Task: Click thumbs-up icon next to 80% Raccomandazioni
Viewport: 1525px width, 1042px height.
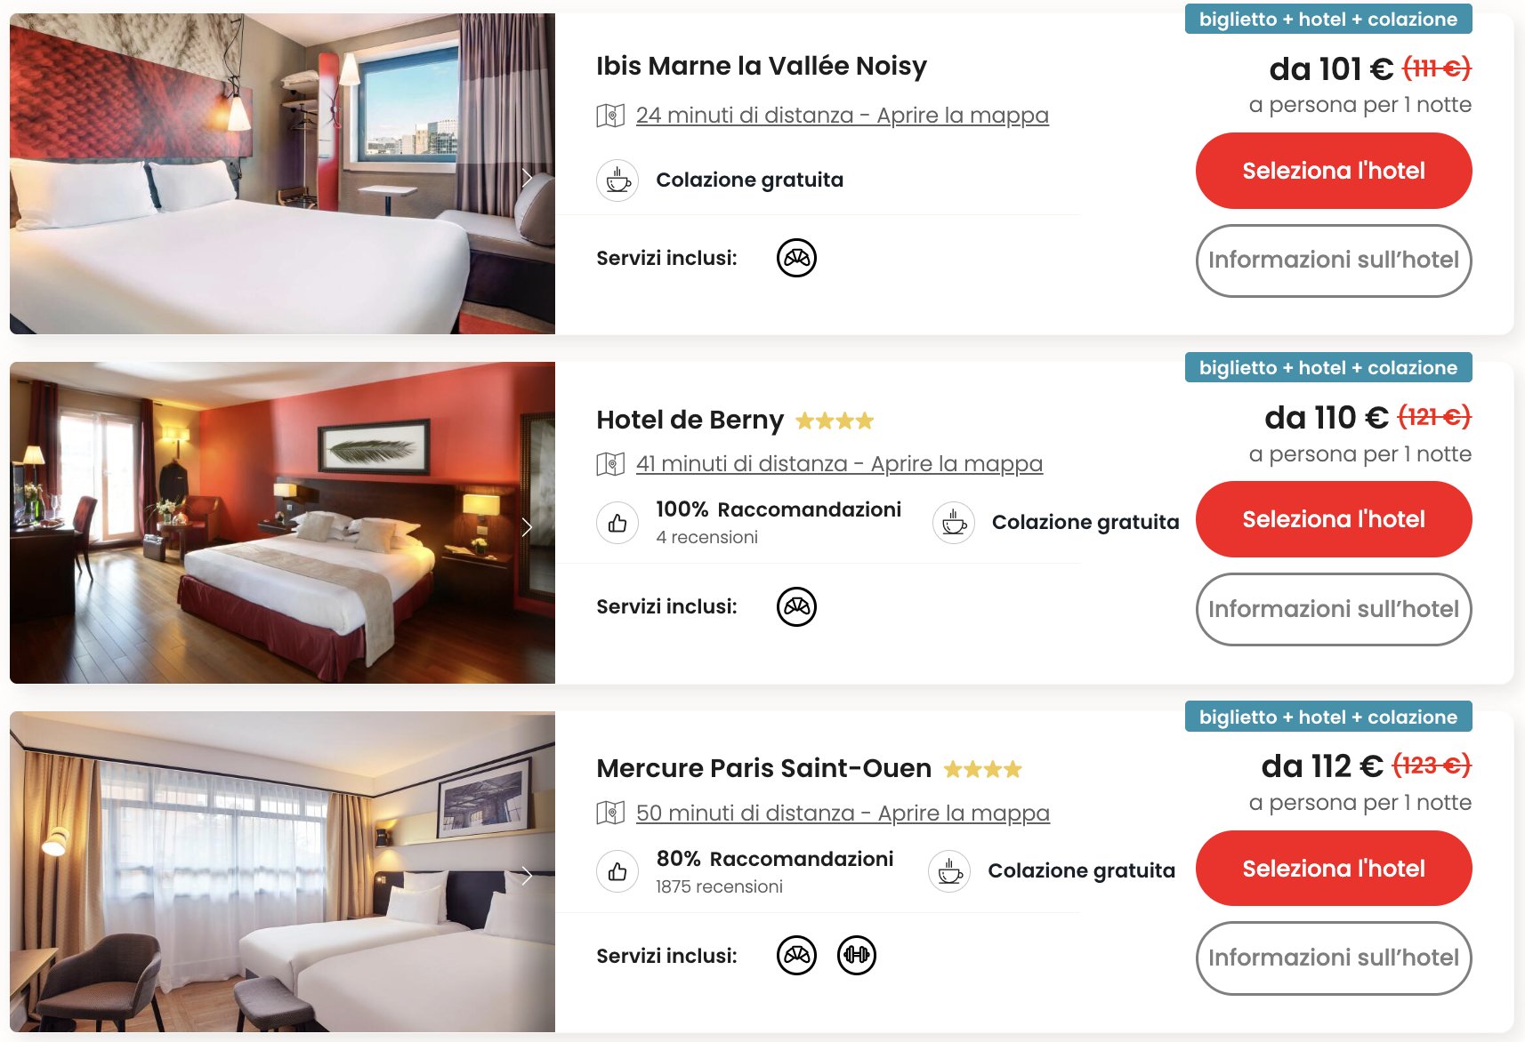Action: [617, 871]
